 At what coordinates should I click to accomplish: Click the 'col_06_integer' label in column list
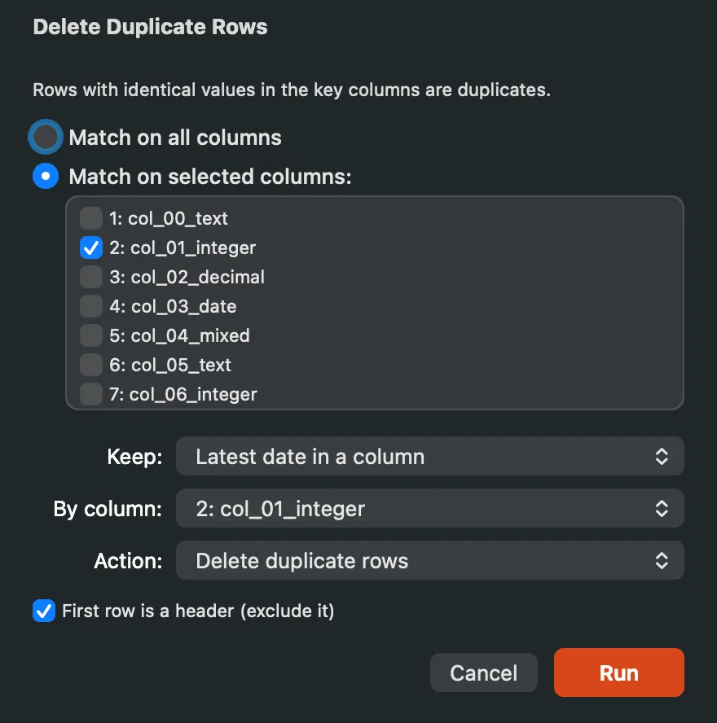tap(193, 395)
